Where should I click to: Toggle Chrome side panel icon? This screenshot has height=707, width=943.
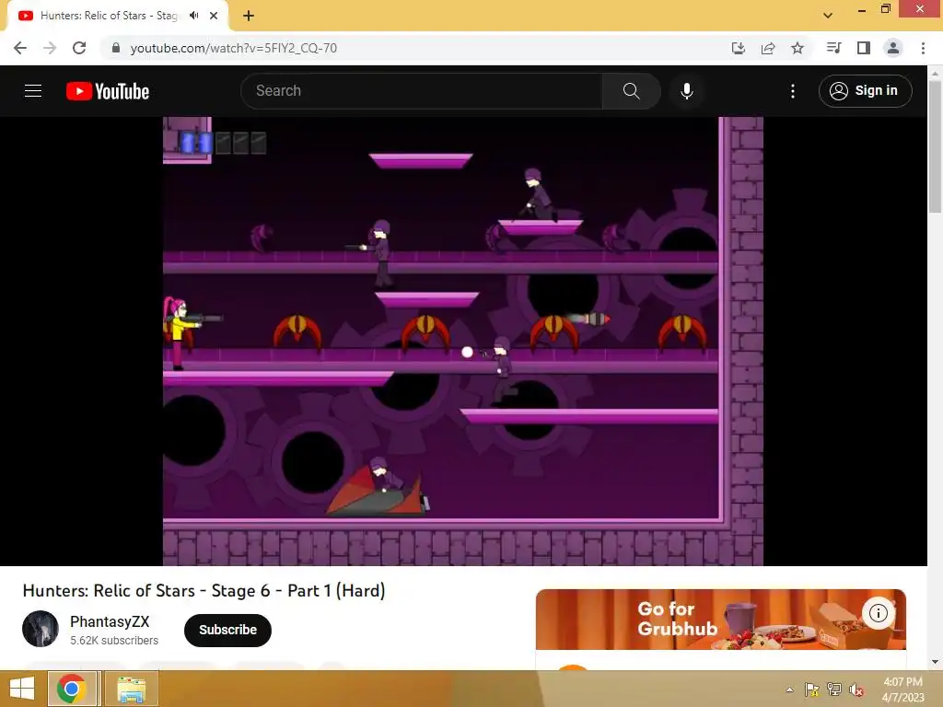click(864, 48)
